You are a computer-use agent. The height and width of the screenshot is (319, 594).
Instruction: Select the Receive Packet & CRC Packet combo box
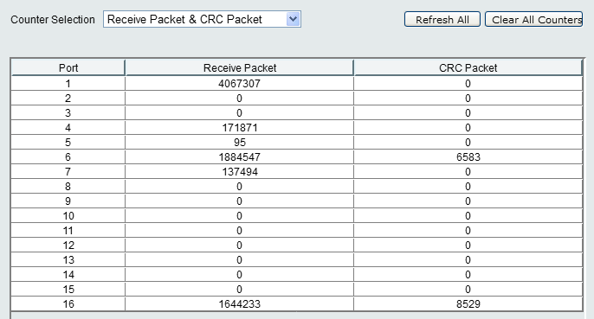pos(202,19)
